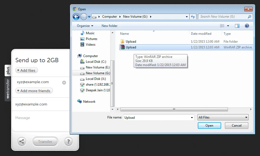Click the share icon button in WeTransfer

(x=21, y=142)
